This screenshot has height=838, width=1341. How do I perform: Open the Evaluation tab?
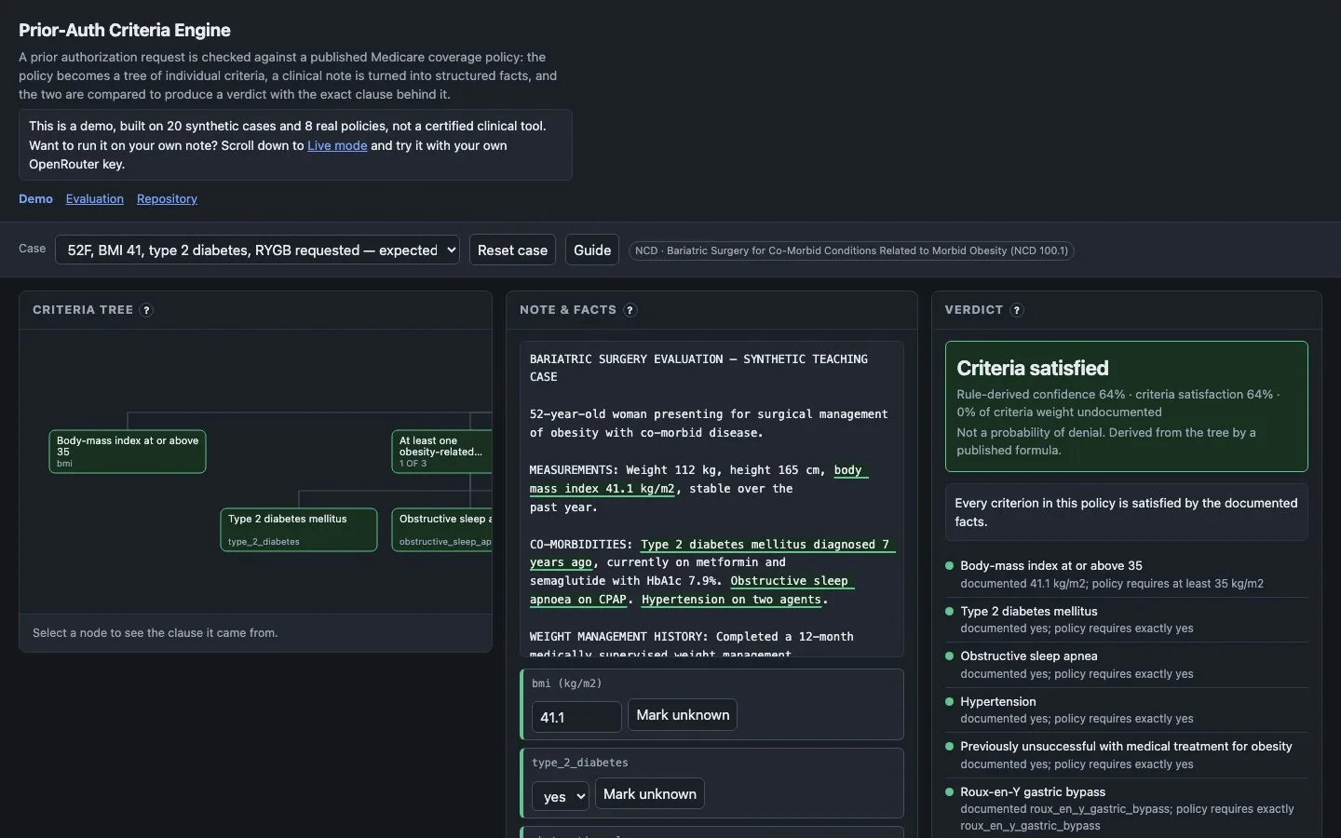(95, 198)
